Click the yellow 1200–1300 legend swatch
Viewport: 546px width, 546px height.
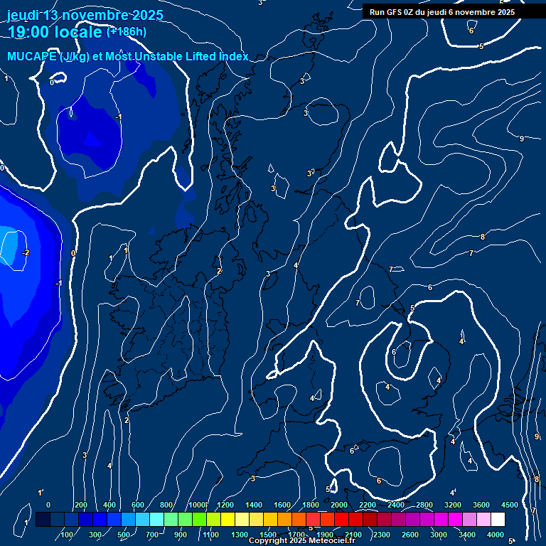tap(227, 519)
